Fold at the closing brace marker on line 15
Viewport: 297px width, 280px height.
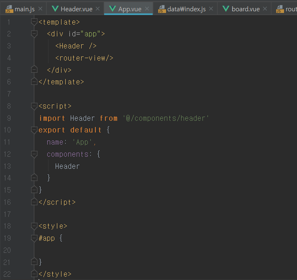click(34, 190)
